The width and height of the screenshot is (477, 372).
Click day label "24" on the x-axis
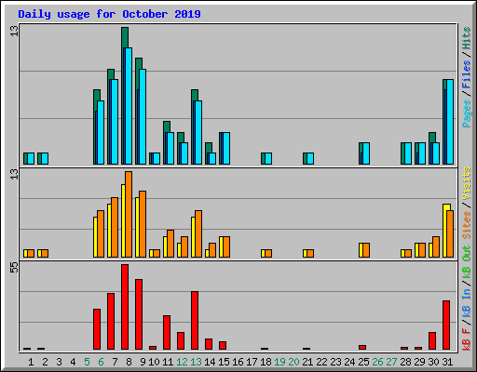coord(349,362)
